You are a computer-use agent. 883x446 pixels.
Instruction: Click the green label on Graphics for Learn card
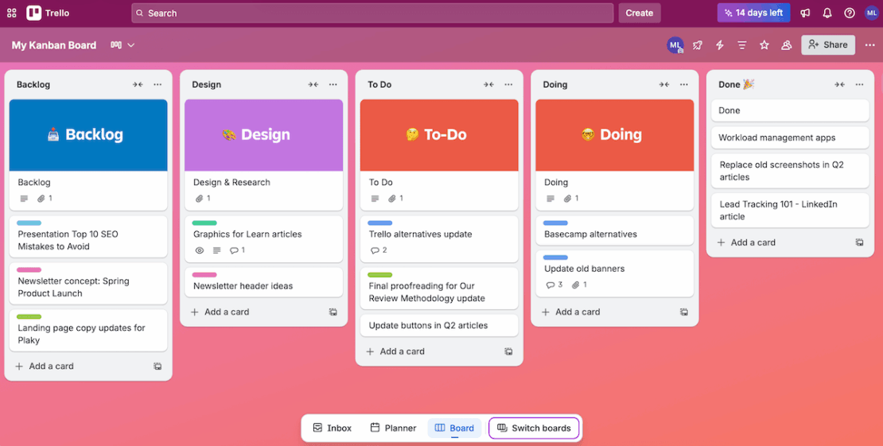(x=204, y=223)
